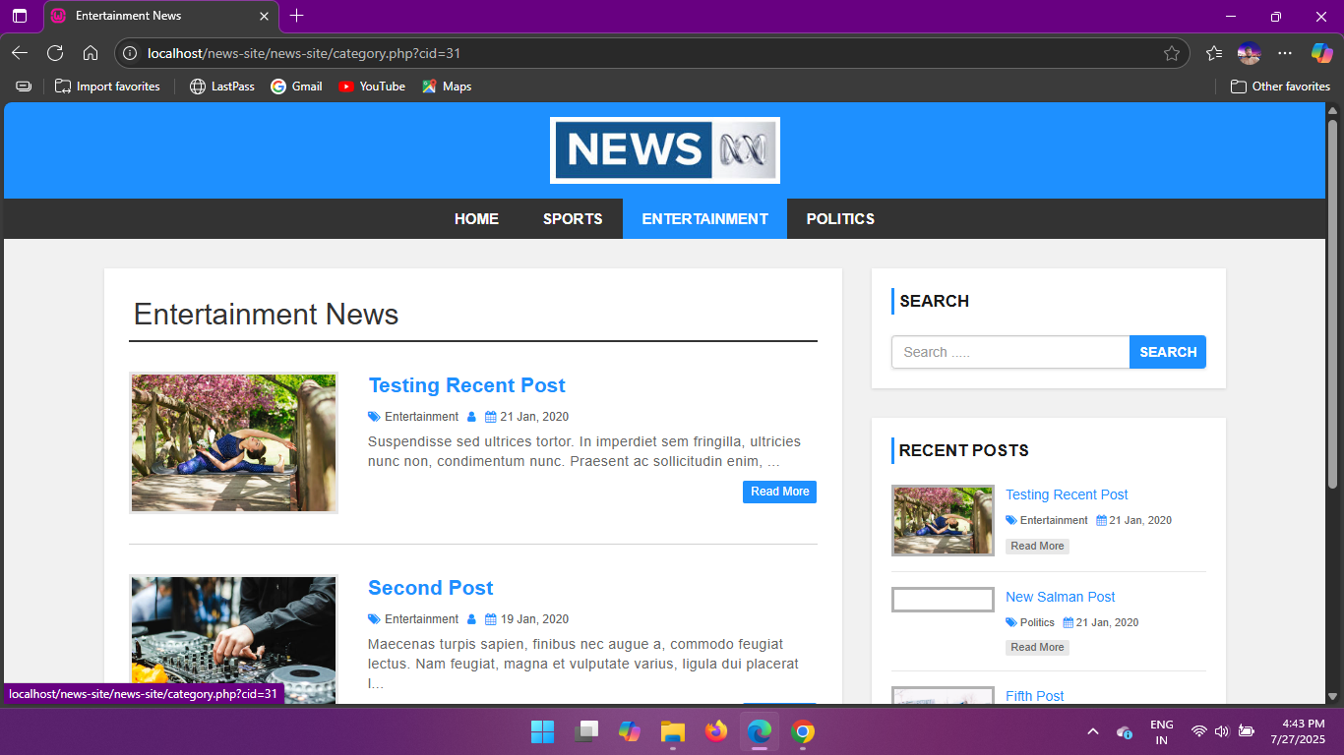Go back to the previous page
The image size is (1344, 755).
[x=20, y=53]
